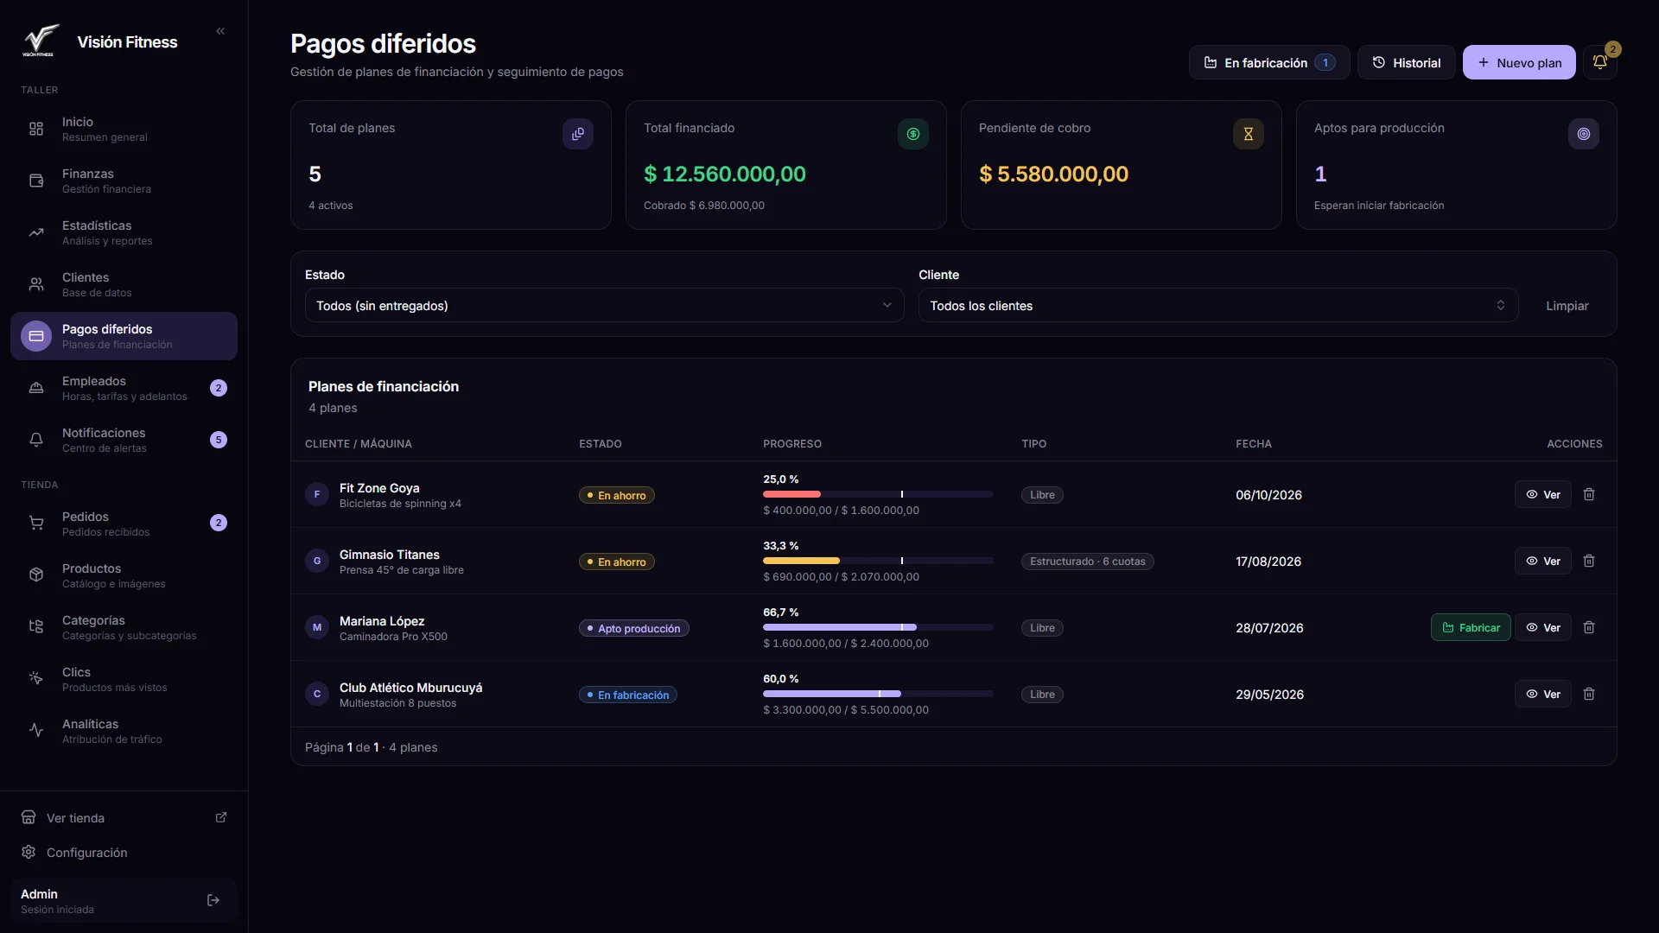Go to Inicio in the sidebar
Image resolution: width=1659 pixels, height=933 pixels.
point(124,129)
